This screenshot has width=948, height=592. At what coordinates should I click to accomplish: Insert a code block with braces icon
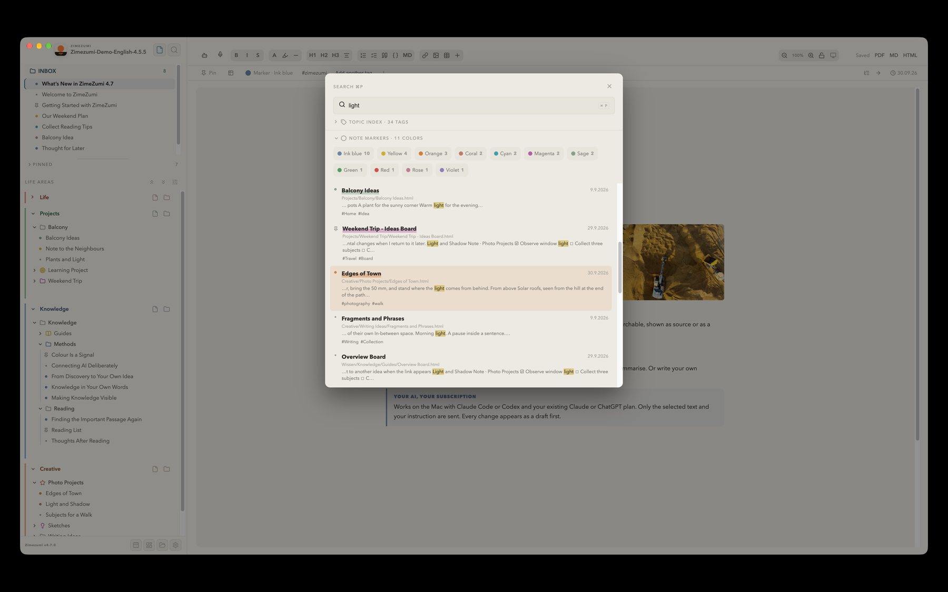(396, 55)
